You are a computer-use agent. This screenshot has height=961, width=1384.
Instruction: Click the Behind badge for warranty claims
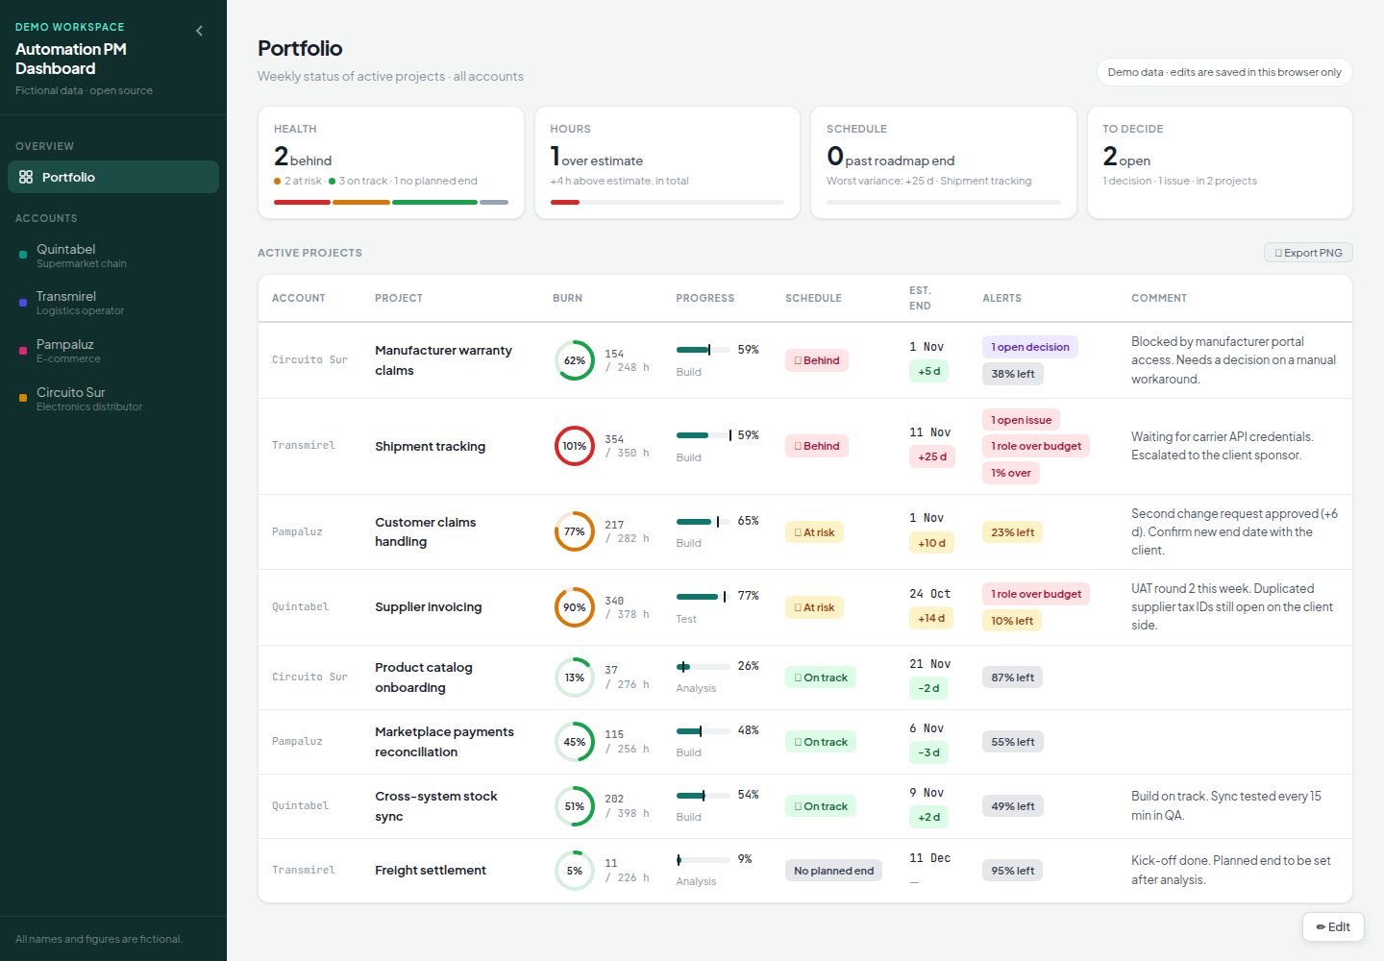point(817,360)
